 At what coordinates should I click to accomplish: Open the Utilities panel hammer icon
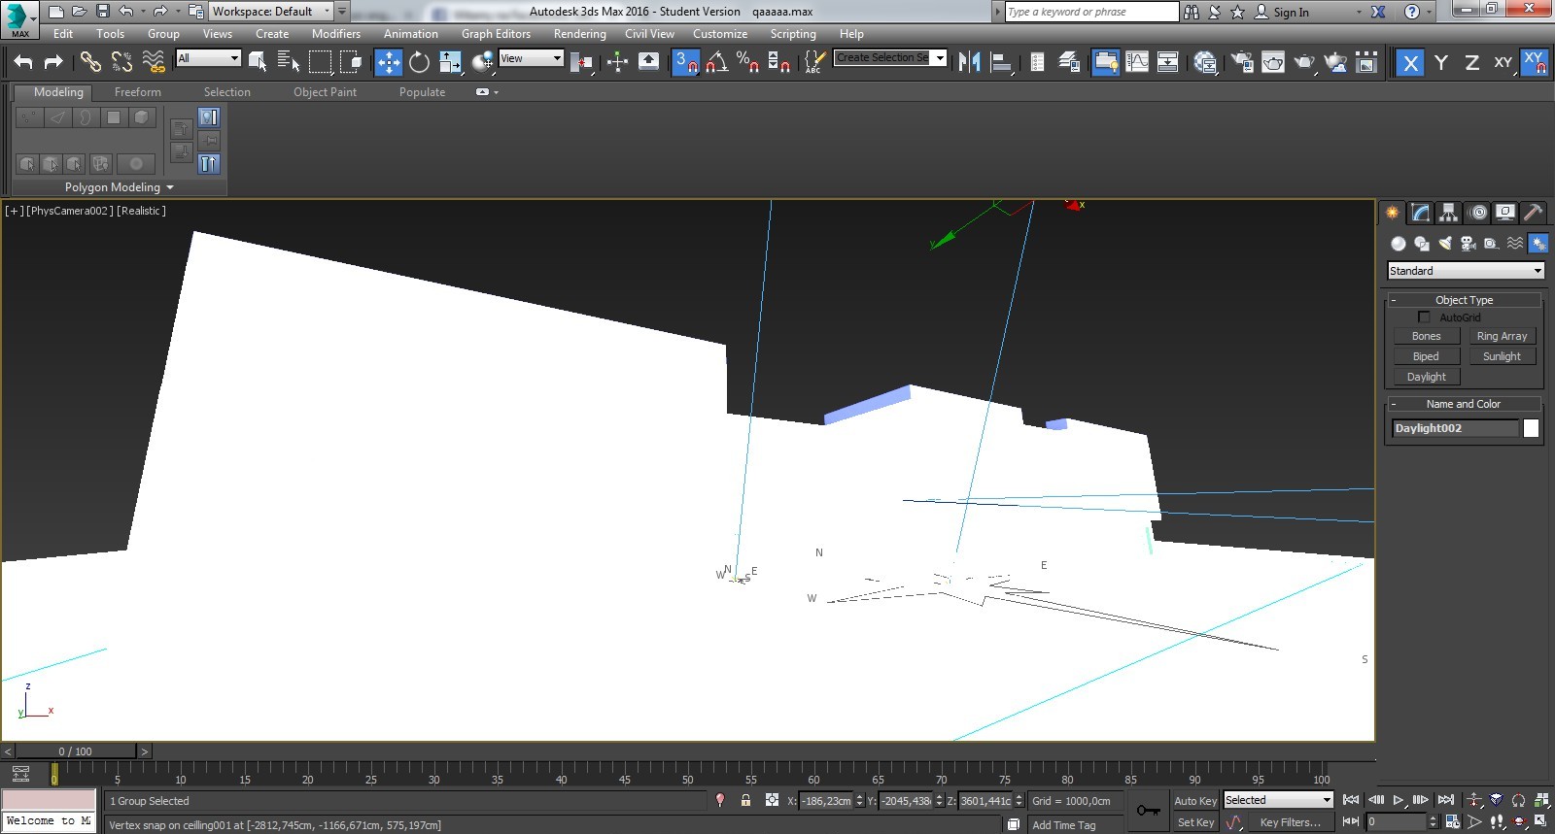pyautogui.click(x=1533, y=213)
